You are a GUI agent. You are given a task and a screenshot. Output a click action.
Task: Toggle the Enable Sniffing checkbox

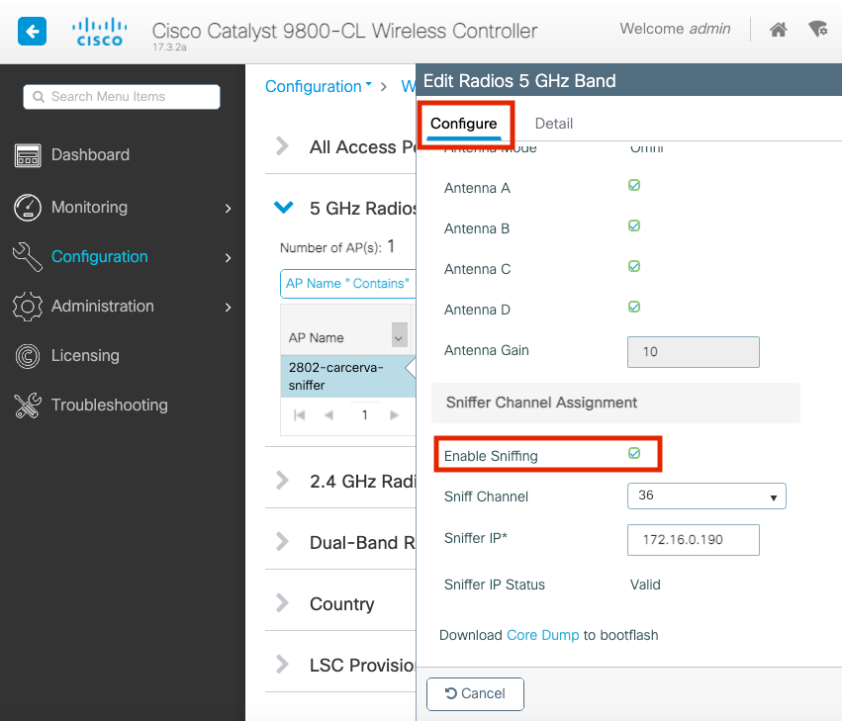point(634,454)
